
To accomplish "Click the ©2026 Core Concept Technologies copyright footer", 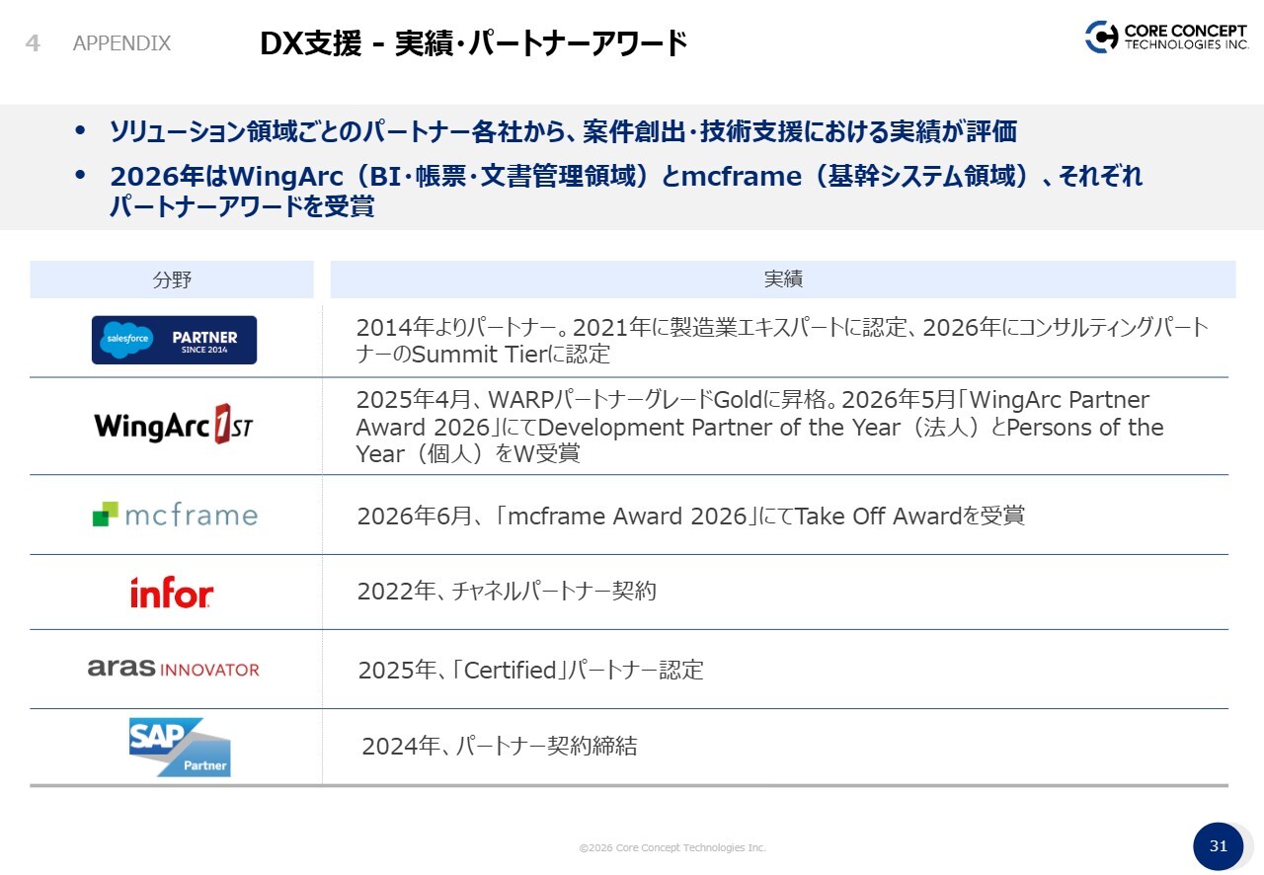I will pos(672,847).
